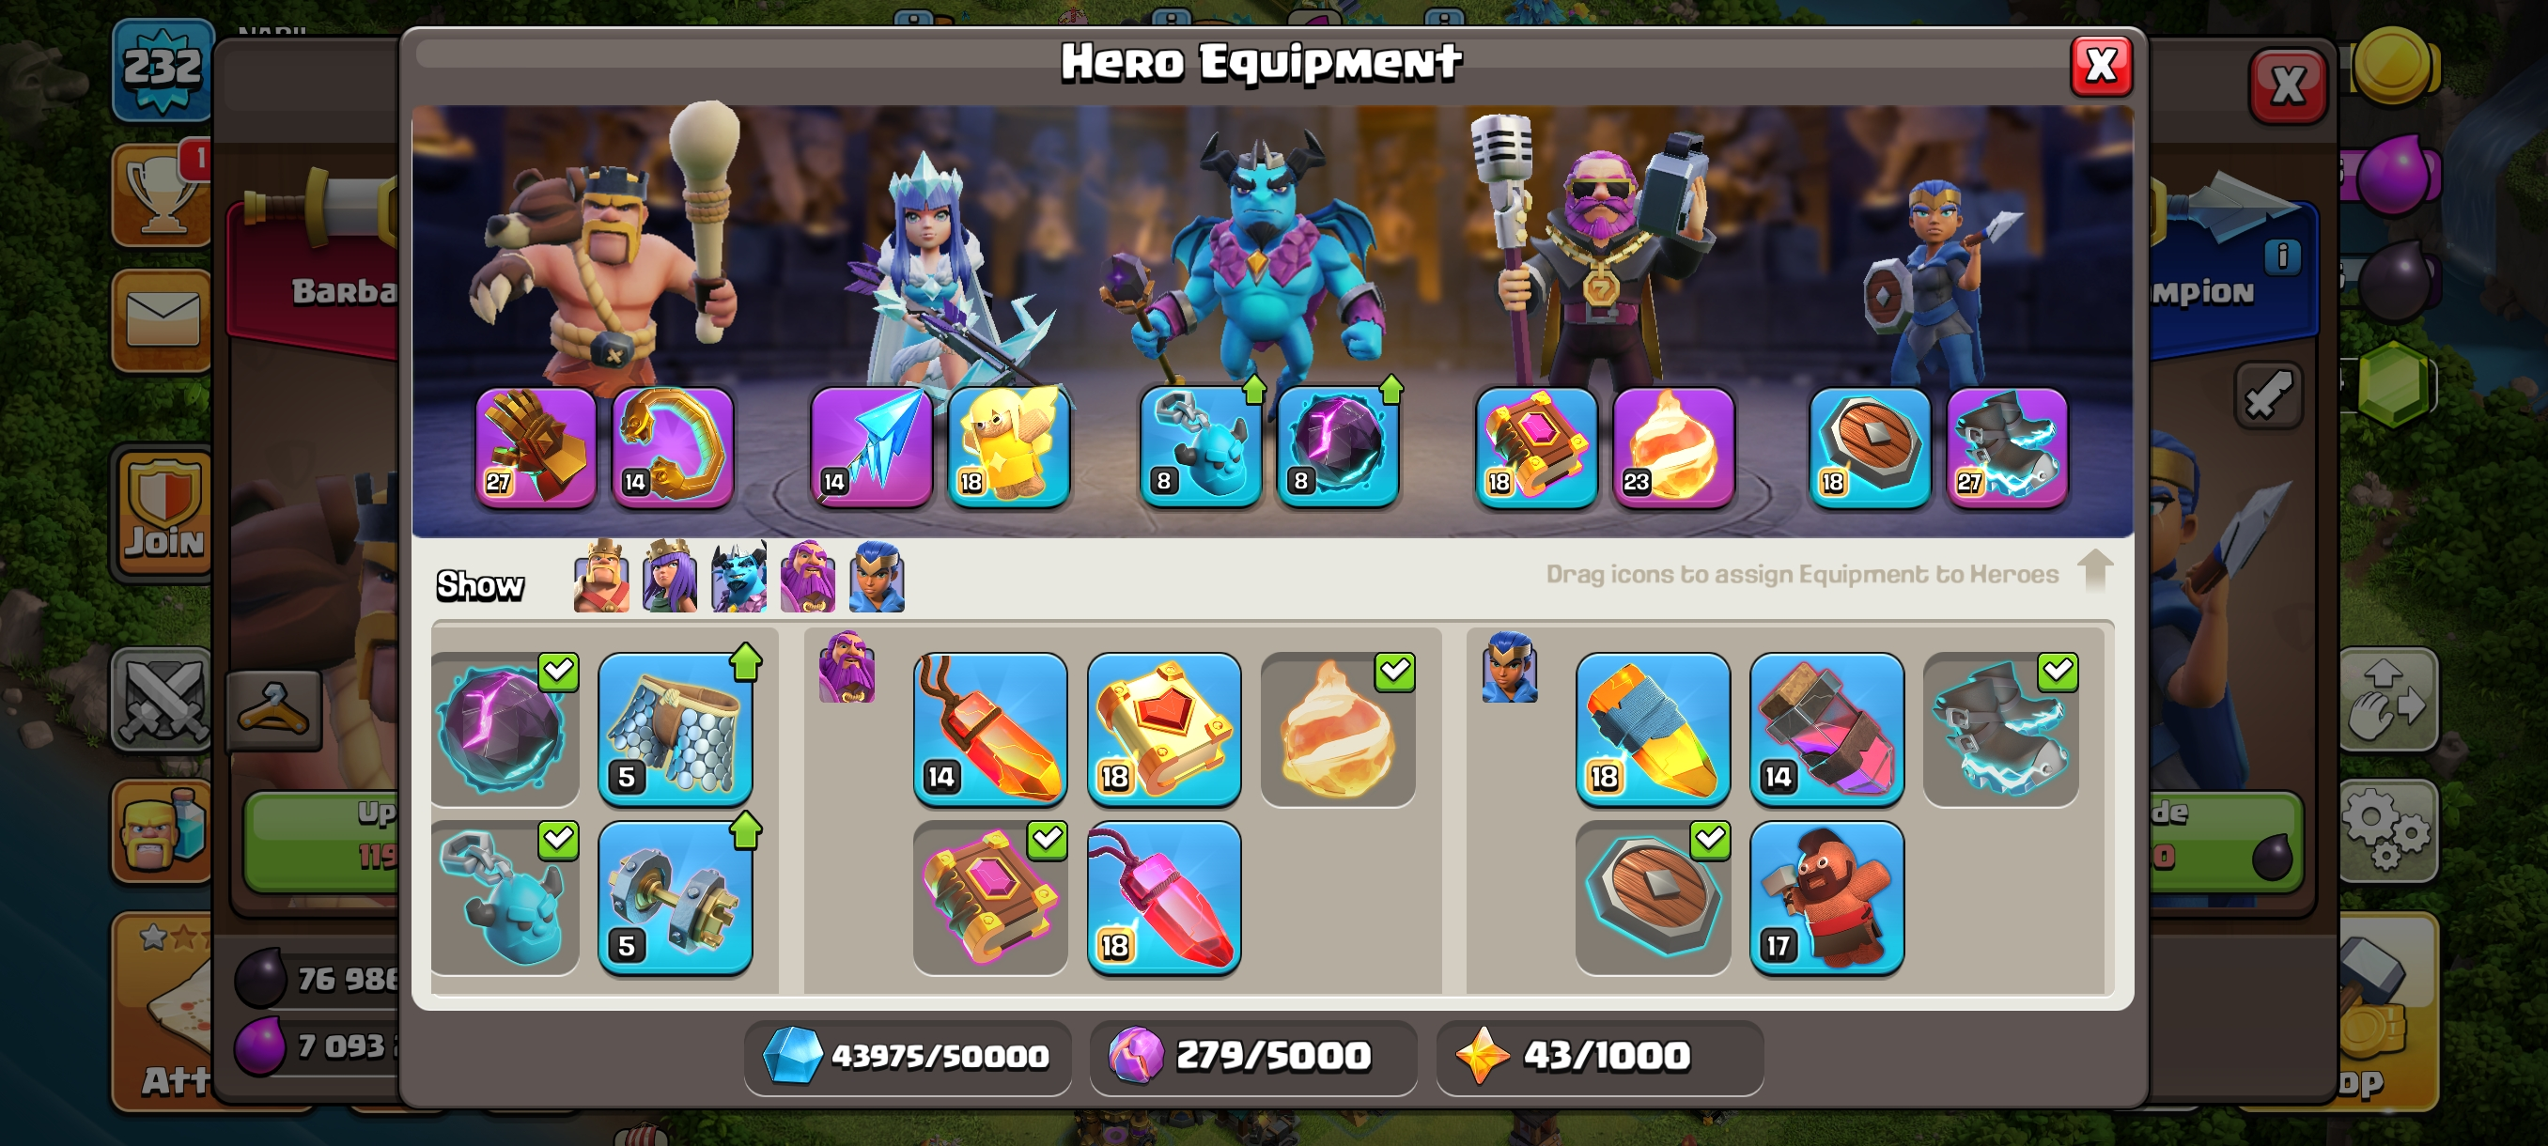Pick the level 5 Noble Iron equipment

(675, 897)
